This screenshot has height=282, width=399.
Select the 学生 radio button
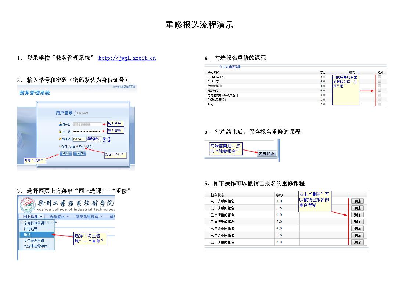point(77,146)
